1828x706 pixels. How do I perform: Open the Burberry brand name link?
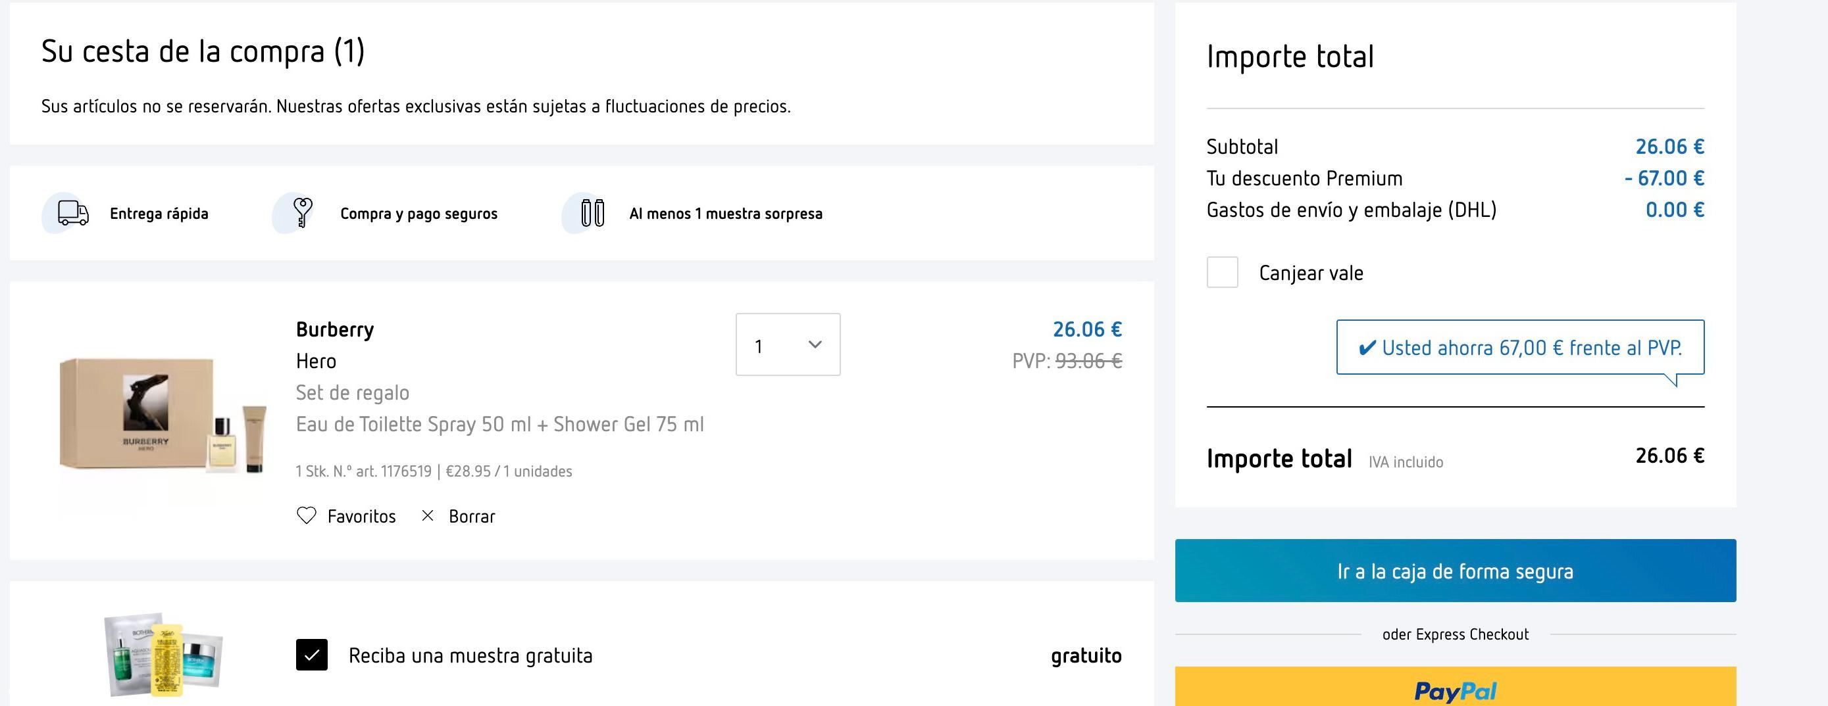pyautogui.click(x=335, y=329)
